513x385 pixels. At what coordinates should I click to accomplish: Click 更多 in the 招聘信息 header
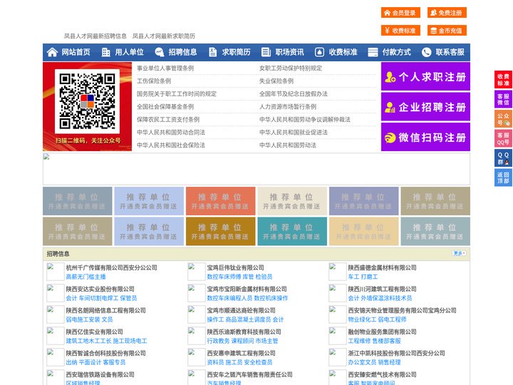pos(459,253)
